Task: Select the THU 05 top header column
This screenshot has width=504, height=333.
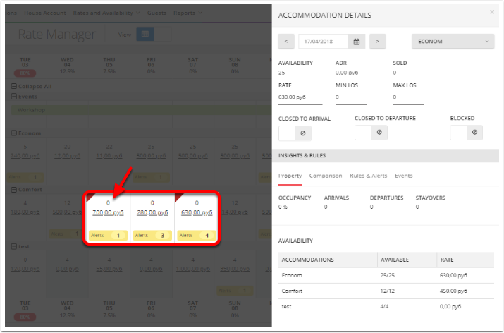Action: (x=109, y=66)
